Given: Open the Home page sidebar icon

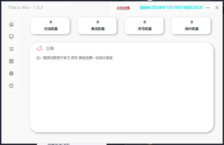Looking at the screenshot, I should point(11,24).
